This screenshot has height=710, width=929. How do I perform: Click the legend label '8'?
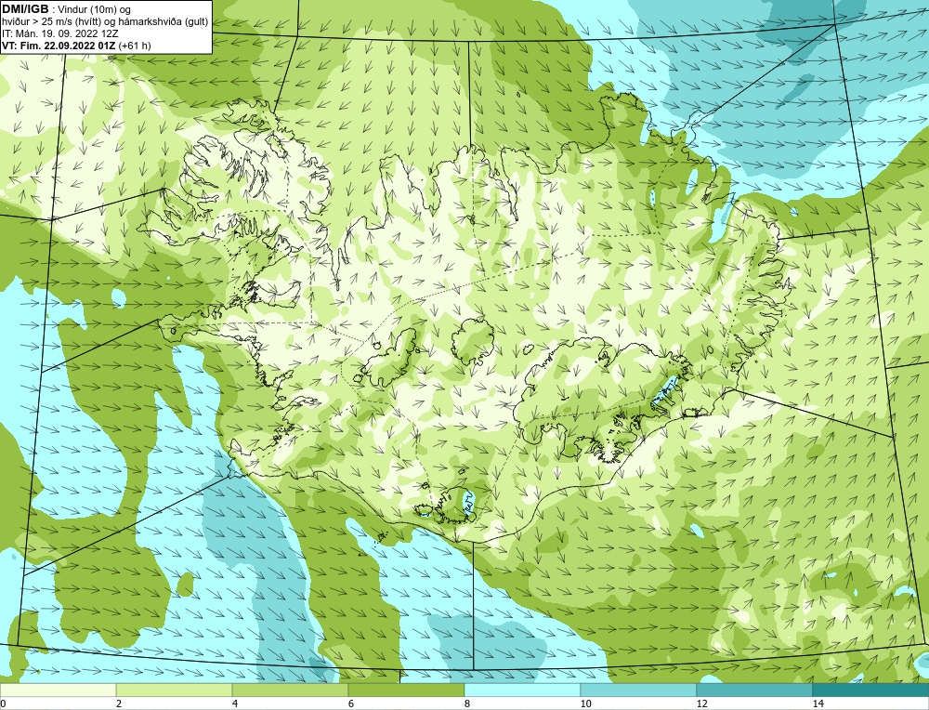pos(467,703)
